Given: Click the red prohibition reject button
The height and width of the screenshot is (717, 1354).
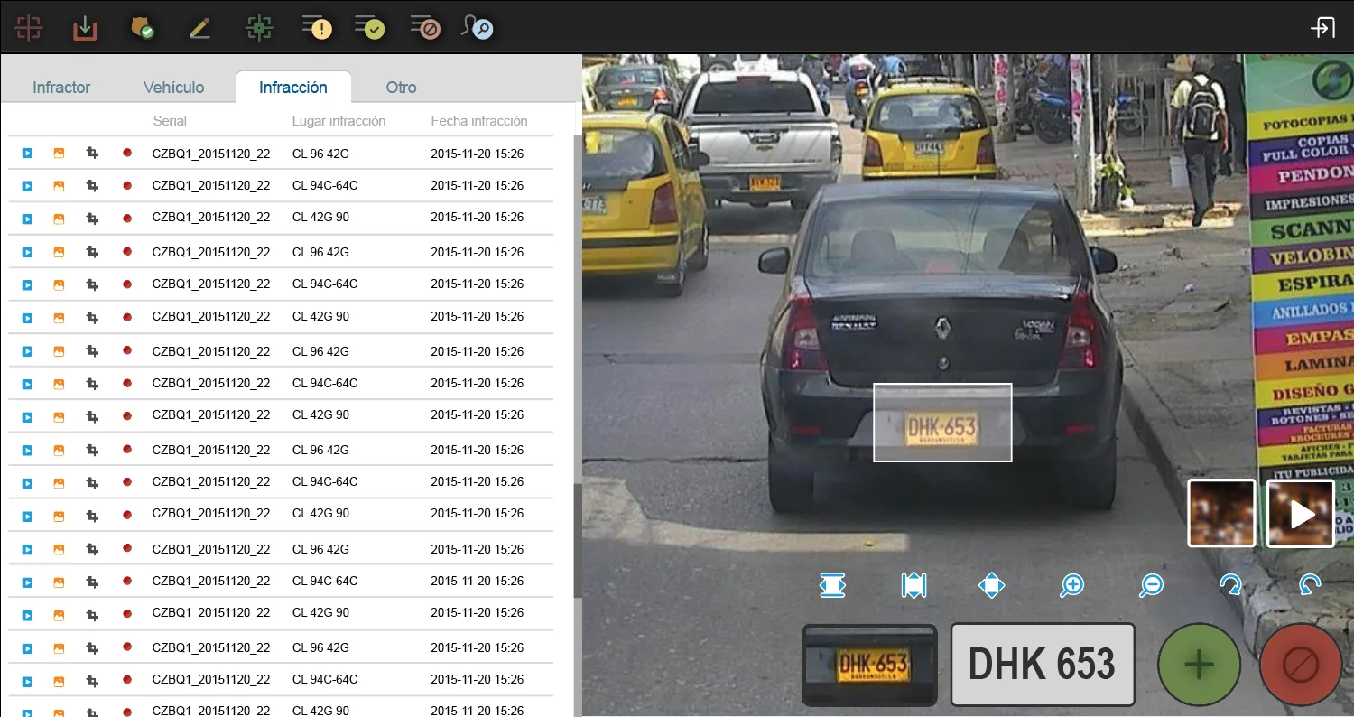Looking at the screenshot, I should pos(1301,664).
